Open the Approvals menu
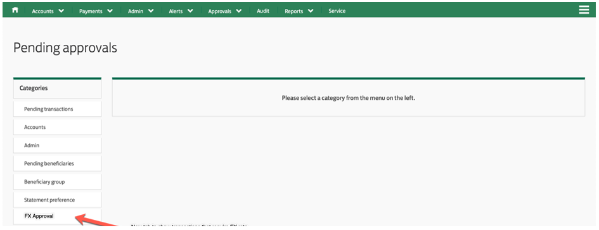The height and width of the screenshot is (230, 599). click(x=220, y=11)
